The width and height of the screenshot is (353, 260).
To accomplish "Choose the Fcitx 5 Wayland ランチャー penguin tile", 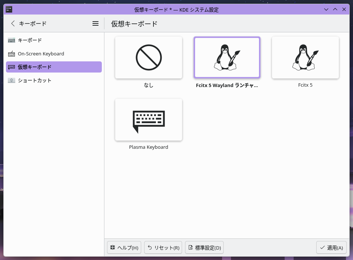I will [227, 58].
